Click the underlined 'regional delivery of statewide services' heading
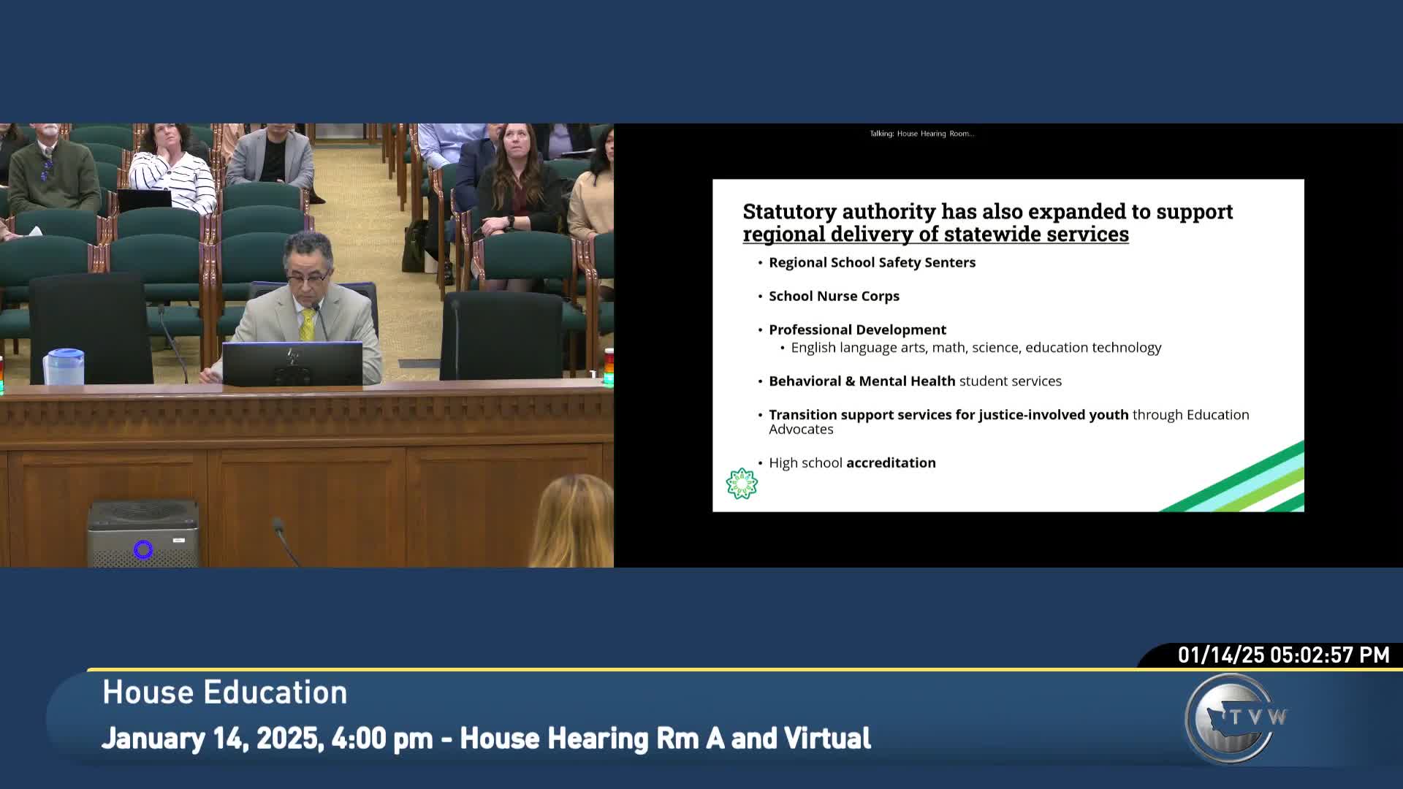This screenshot has height=789, width=1403. (935, 235)
